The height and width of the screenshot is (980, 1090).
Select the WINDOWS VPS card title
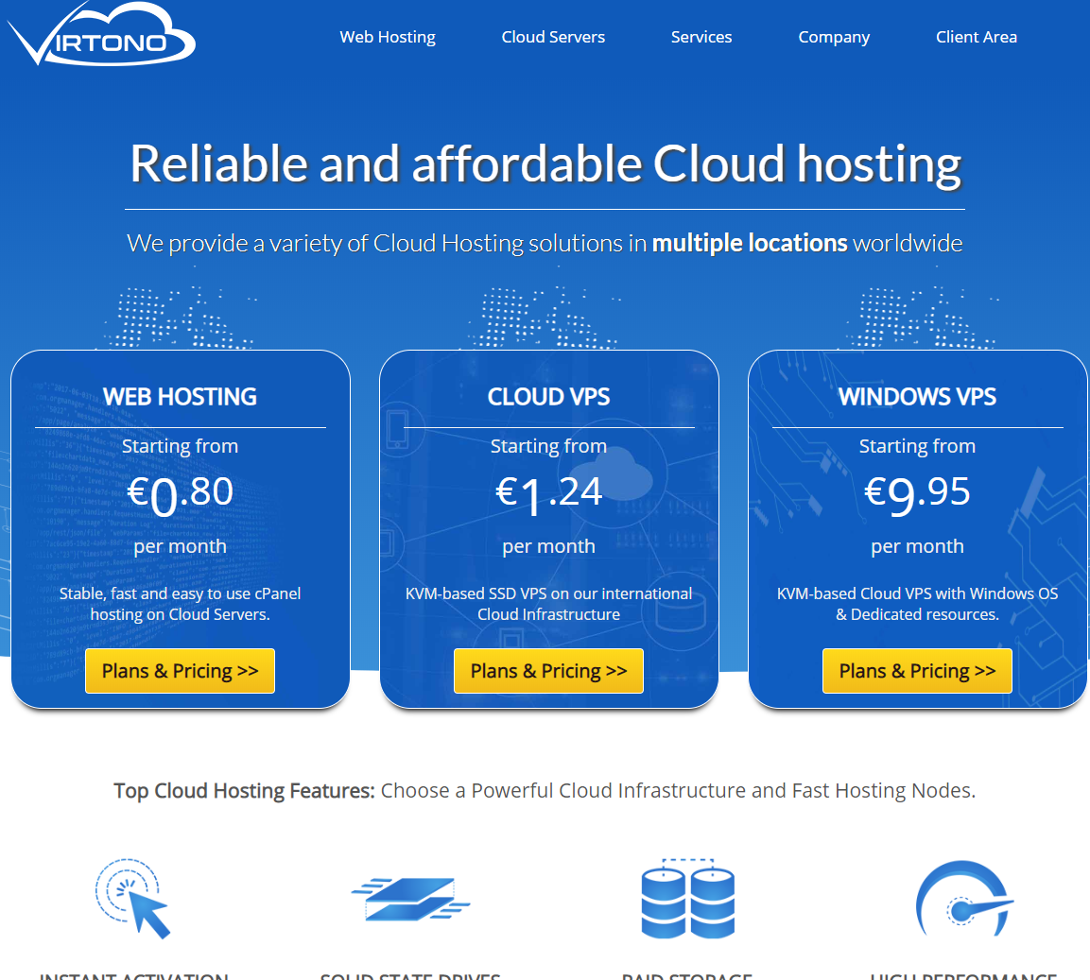[x=917, y=397]
